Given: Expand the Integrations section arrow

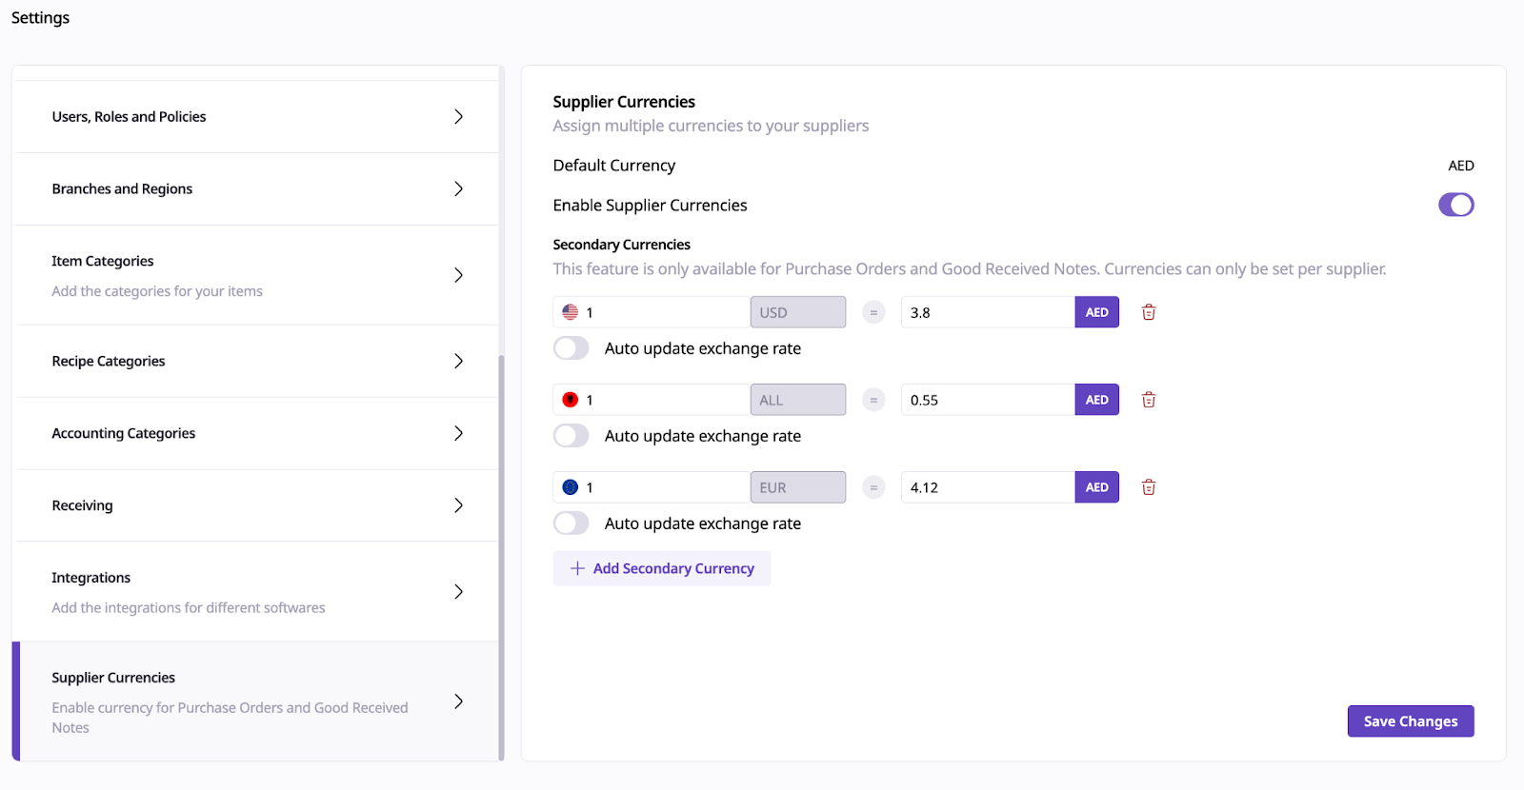Looking at the screenshot, I should (x=458, y=592).
